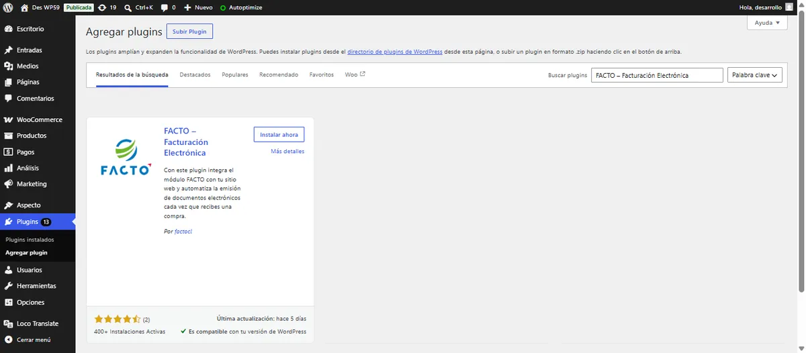The height and width of the screenshot is (353, 806).
Task: Open Ctrl+K command search
Action: 139,7
